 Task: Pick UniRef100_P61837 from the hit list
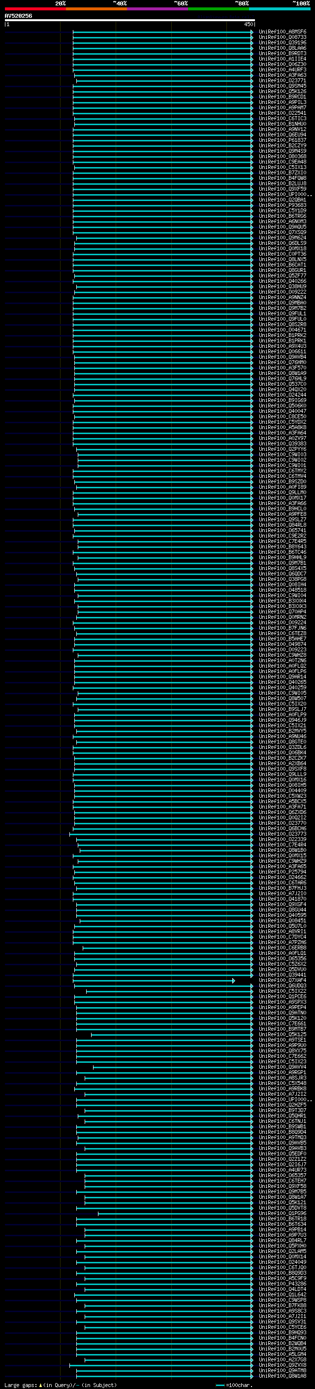point(282,140)
